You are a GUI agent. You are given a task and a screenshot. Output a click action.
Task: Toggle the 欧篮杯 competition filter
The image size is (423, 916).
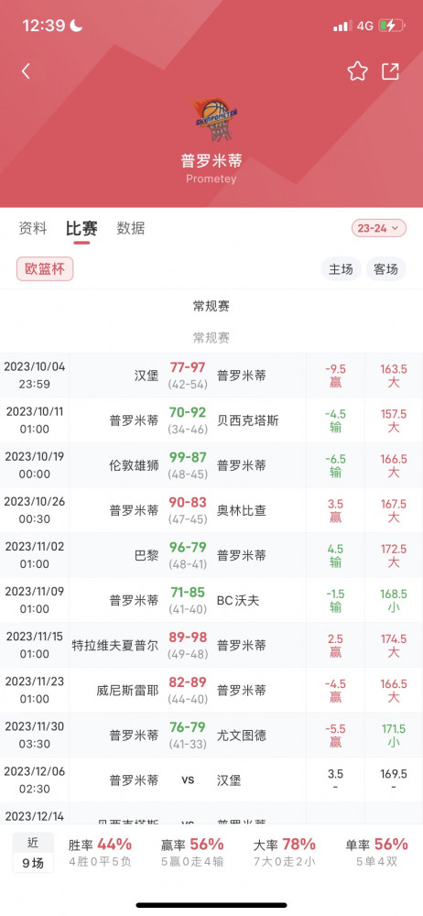click(x=45, y=268)
